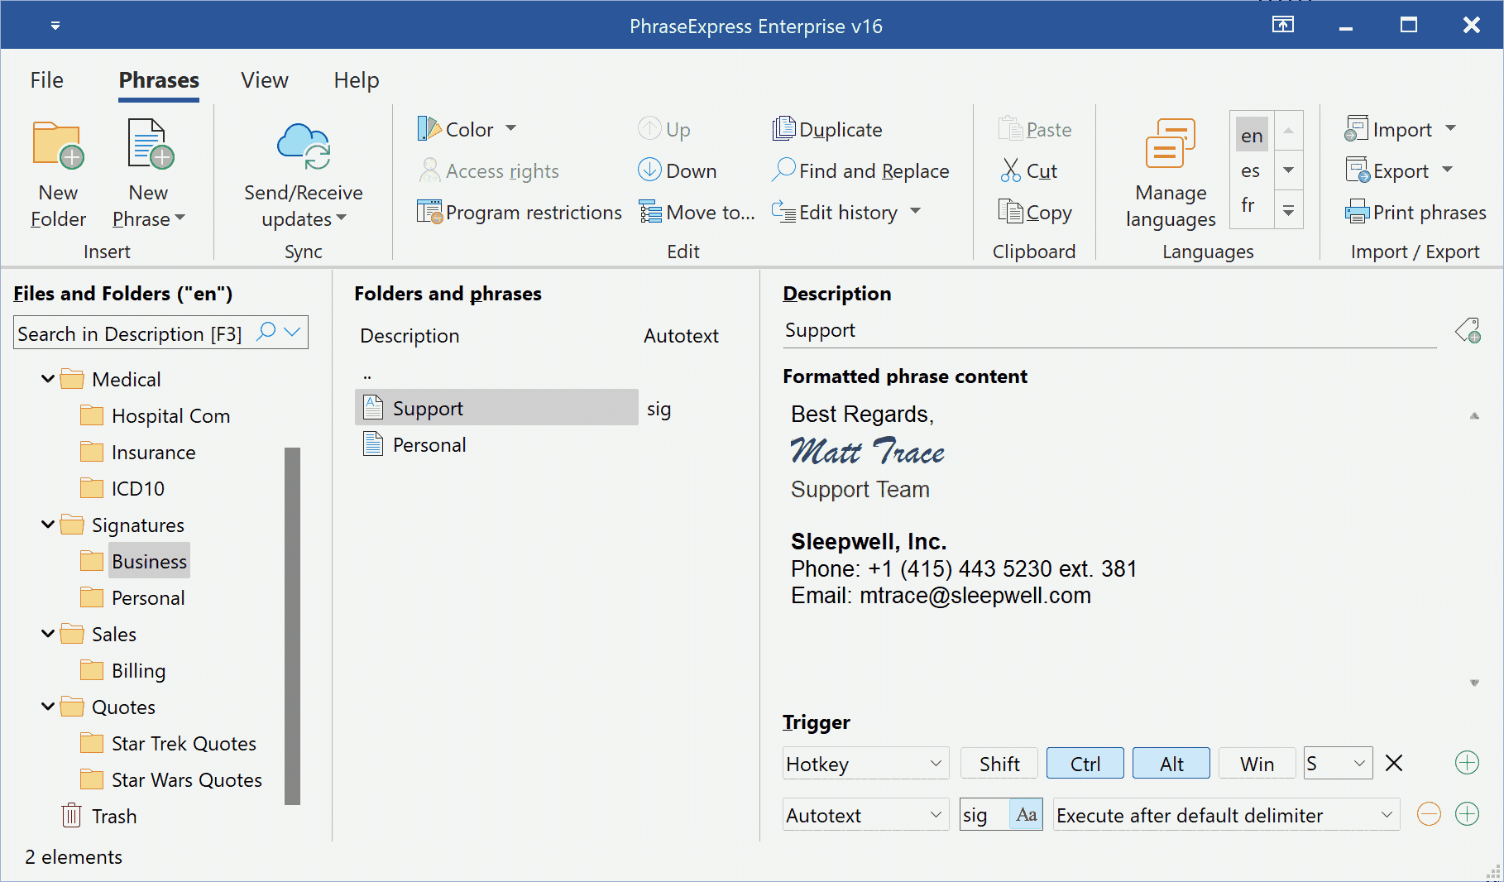Screen dimensions: 1504x882
Task: Switch to the View tab
Action: point(264,80)
